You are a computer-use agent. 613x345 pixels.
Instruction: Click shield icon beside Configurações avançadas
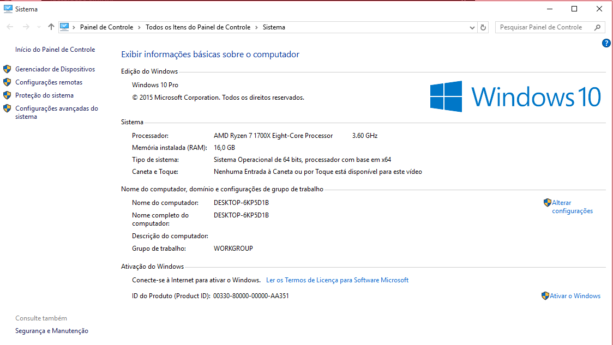click(7, 108)
